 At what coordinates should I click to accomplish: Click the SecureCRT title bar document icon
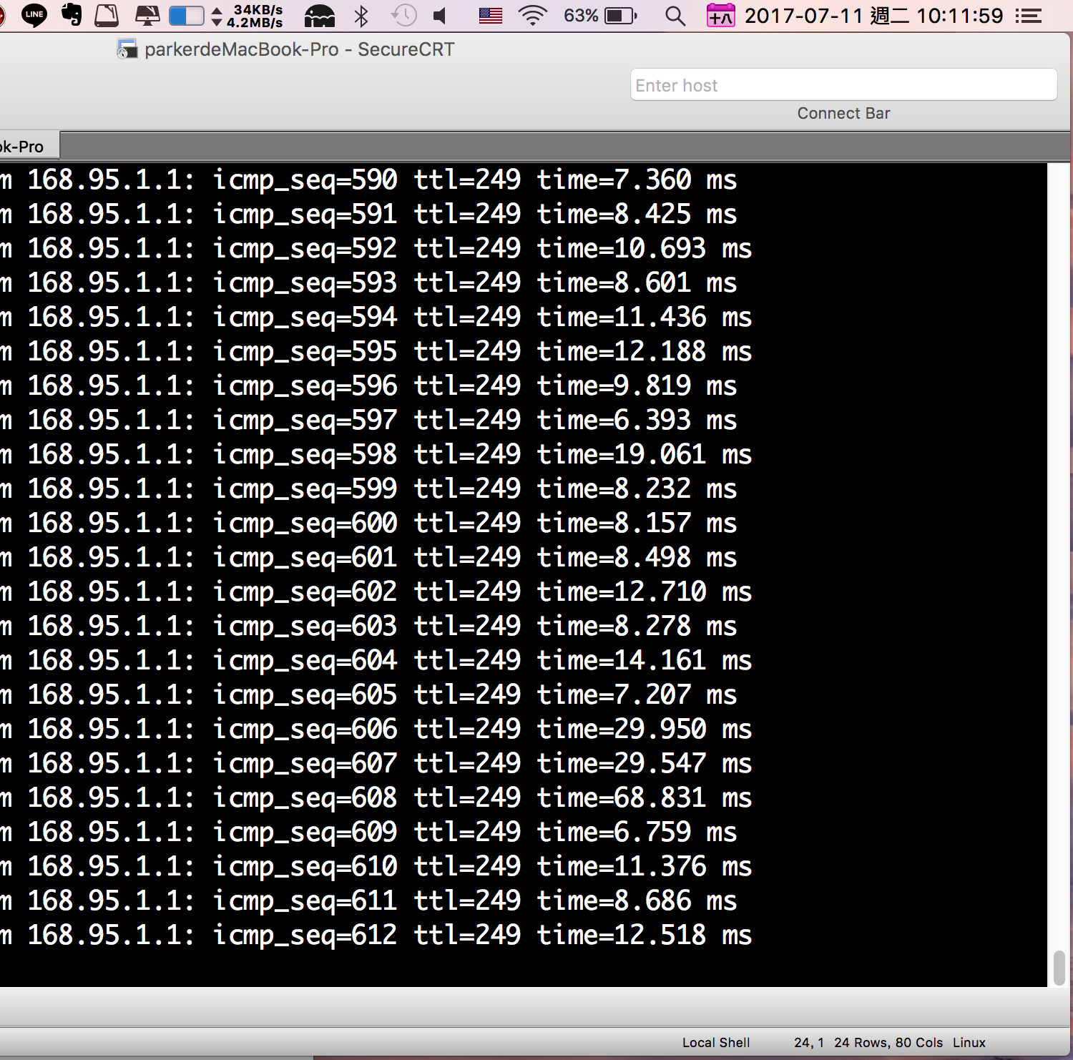point(127,49)
